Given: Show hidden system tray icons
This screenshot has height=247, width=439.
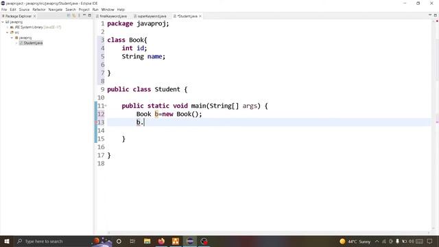Looking at the screenshot, I should click(x=377, y=242).
